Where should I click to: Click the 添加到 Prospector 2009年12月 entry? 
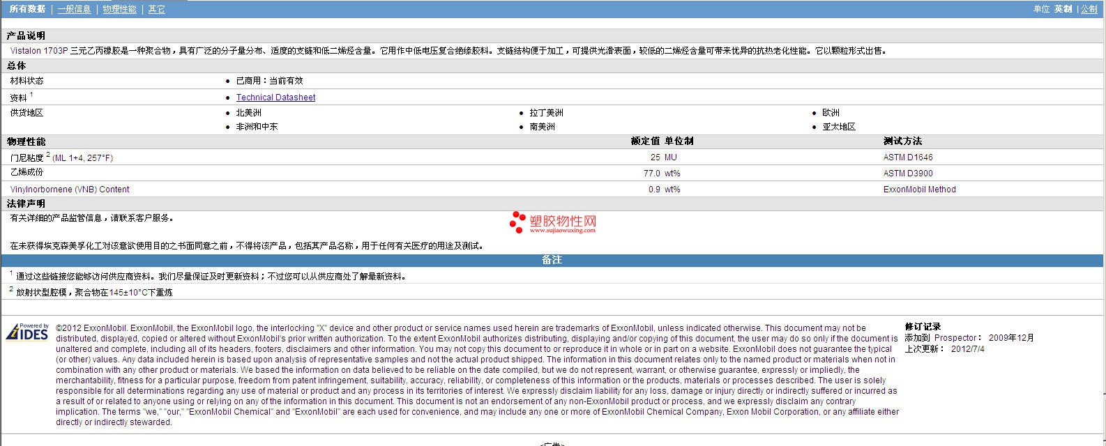click(969, 338)
